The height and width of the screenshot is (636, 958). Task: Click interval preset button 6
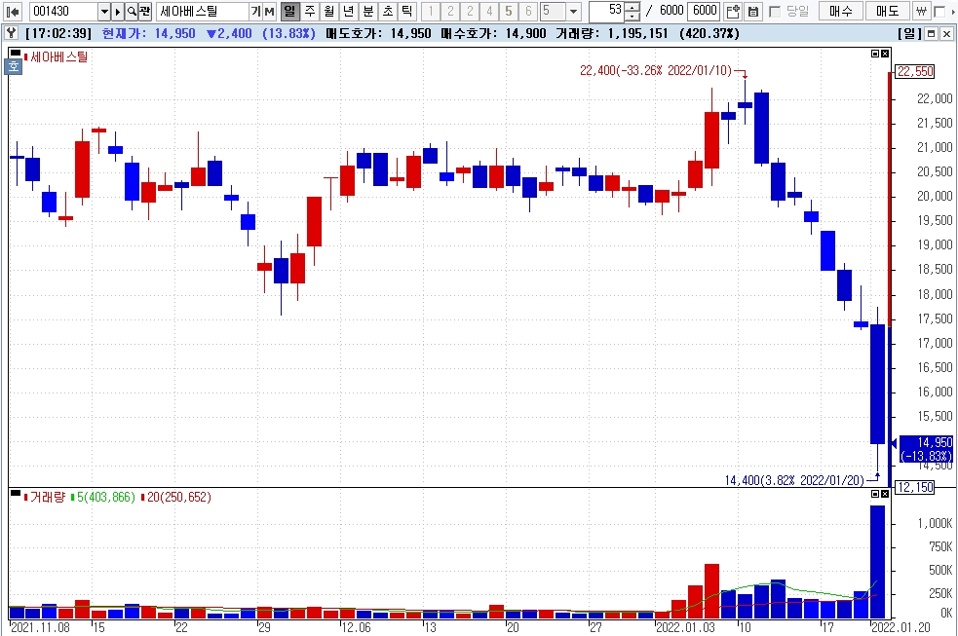pos(529,11)
